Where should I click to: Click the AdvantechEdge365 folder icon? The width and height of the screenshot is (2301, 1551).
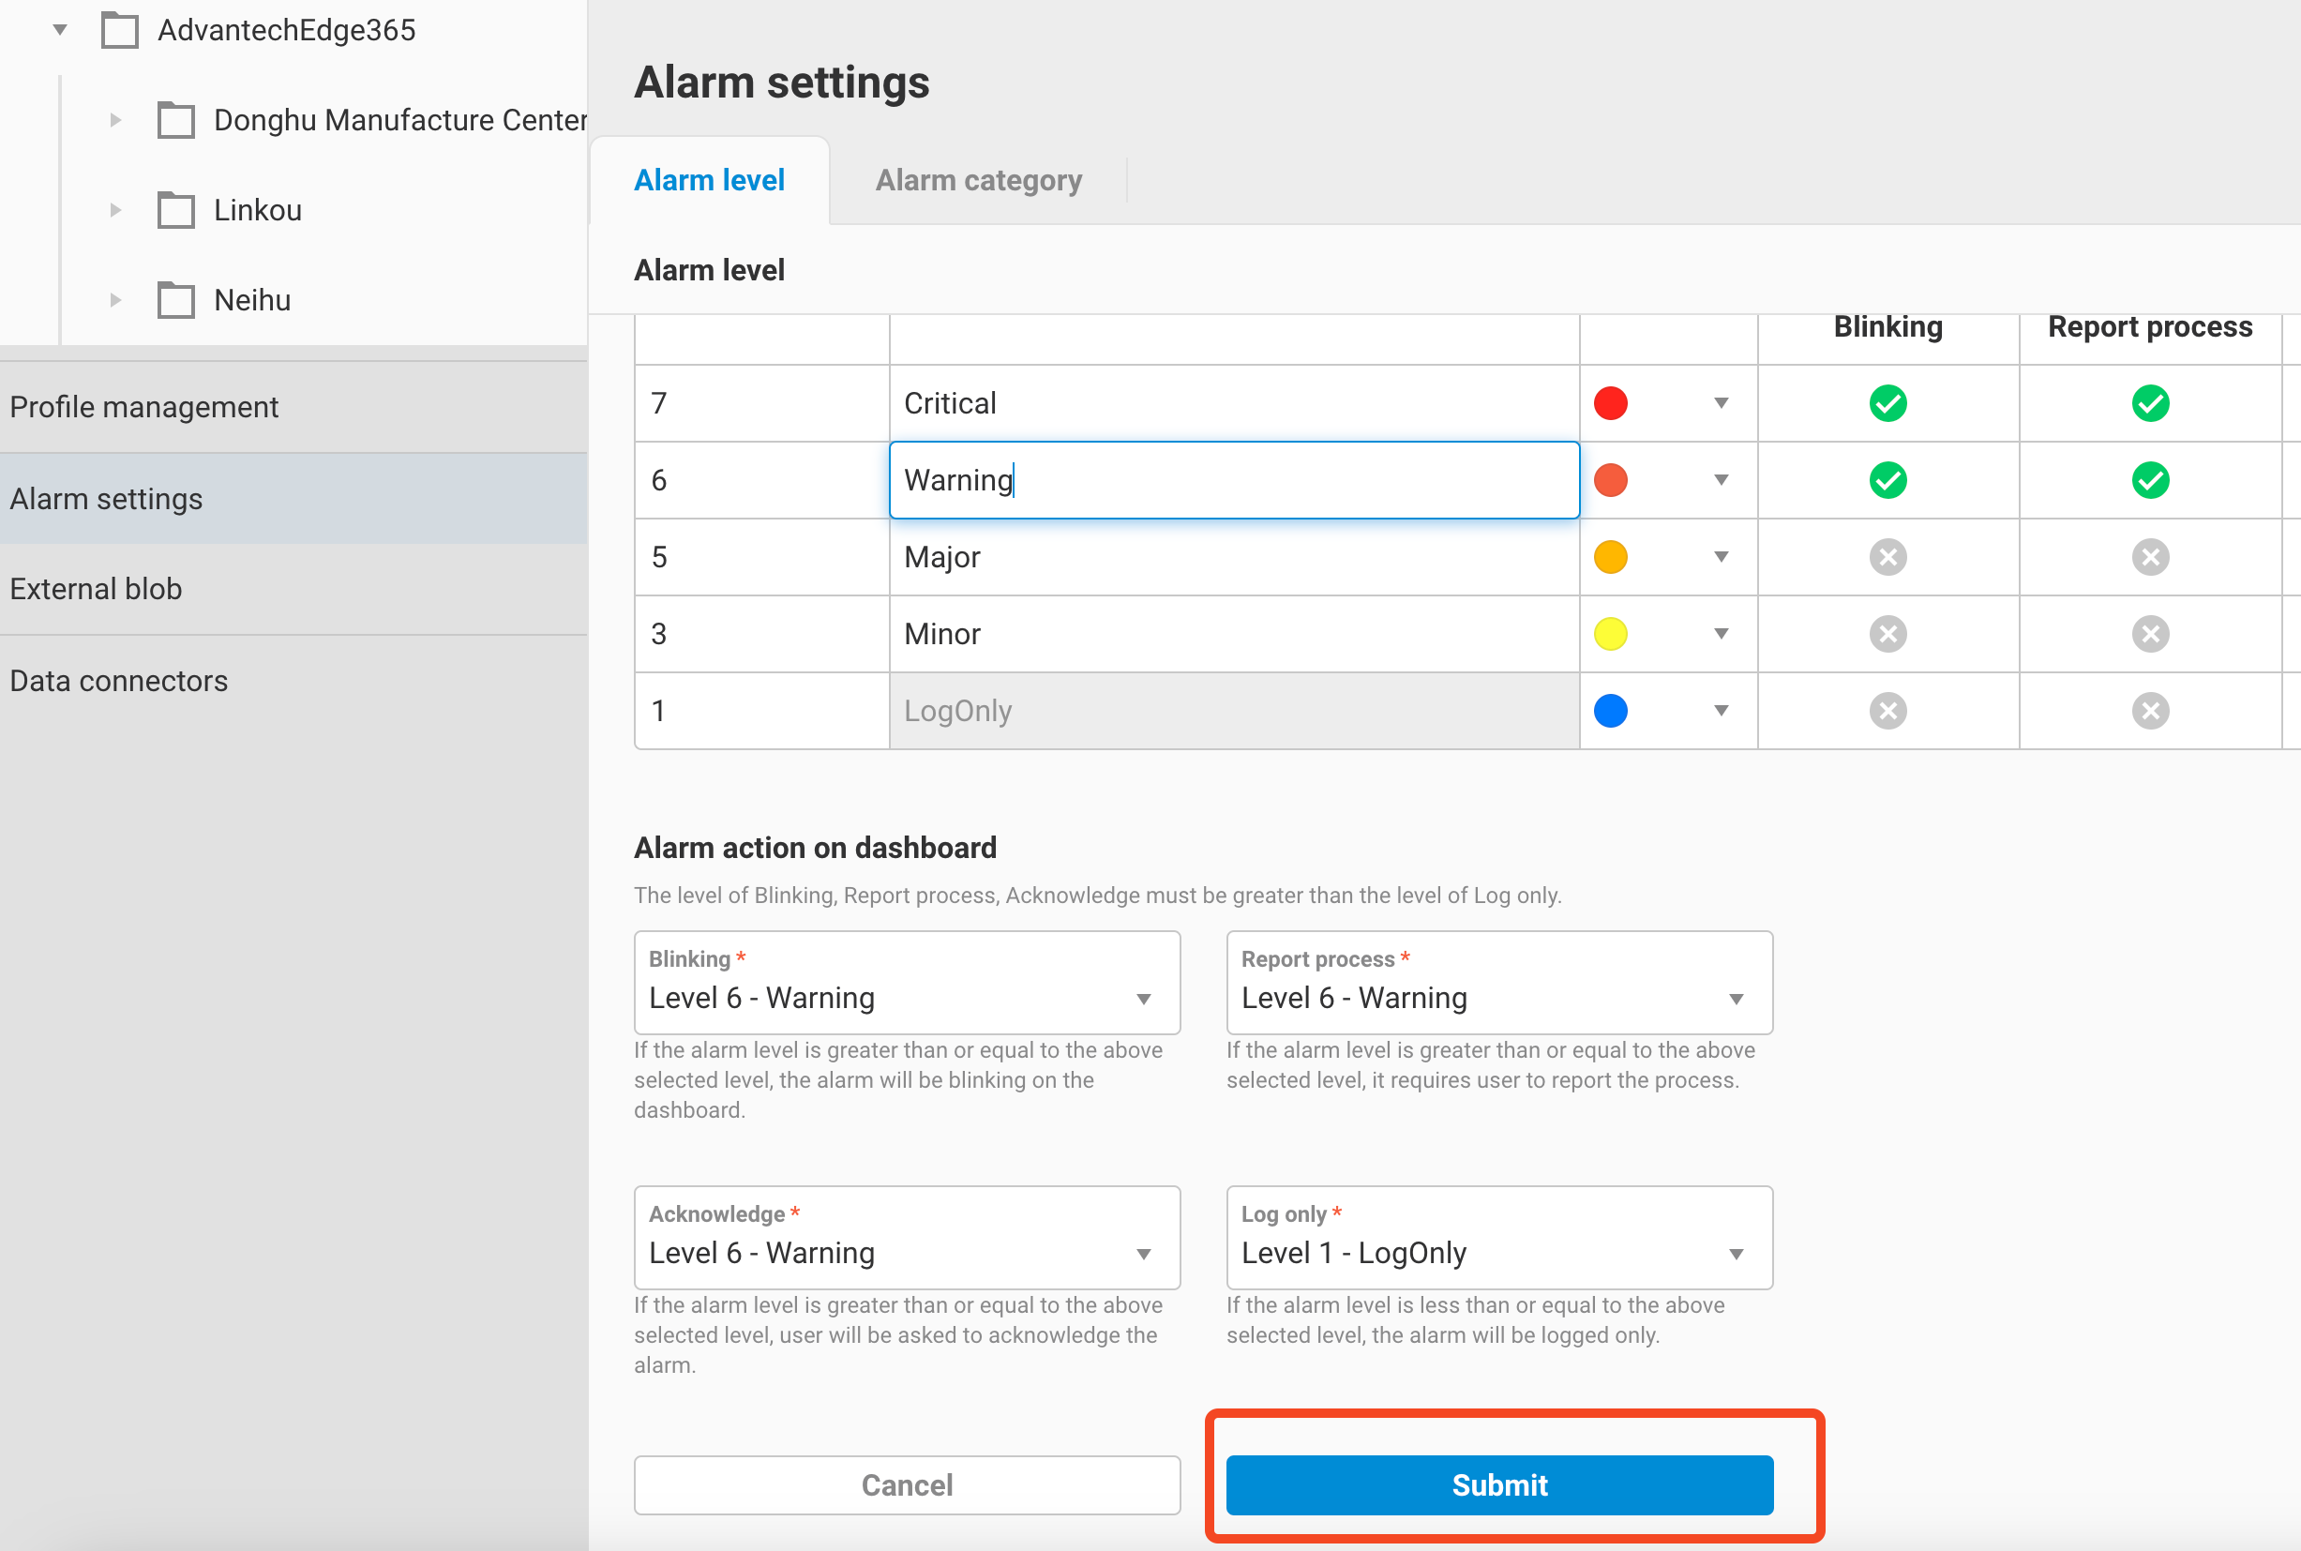[x=120, y=30]
